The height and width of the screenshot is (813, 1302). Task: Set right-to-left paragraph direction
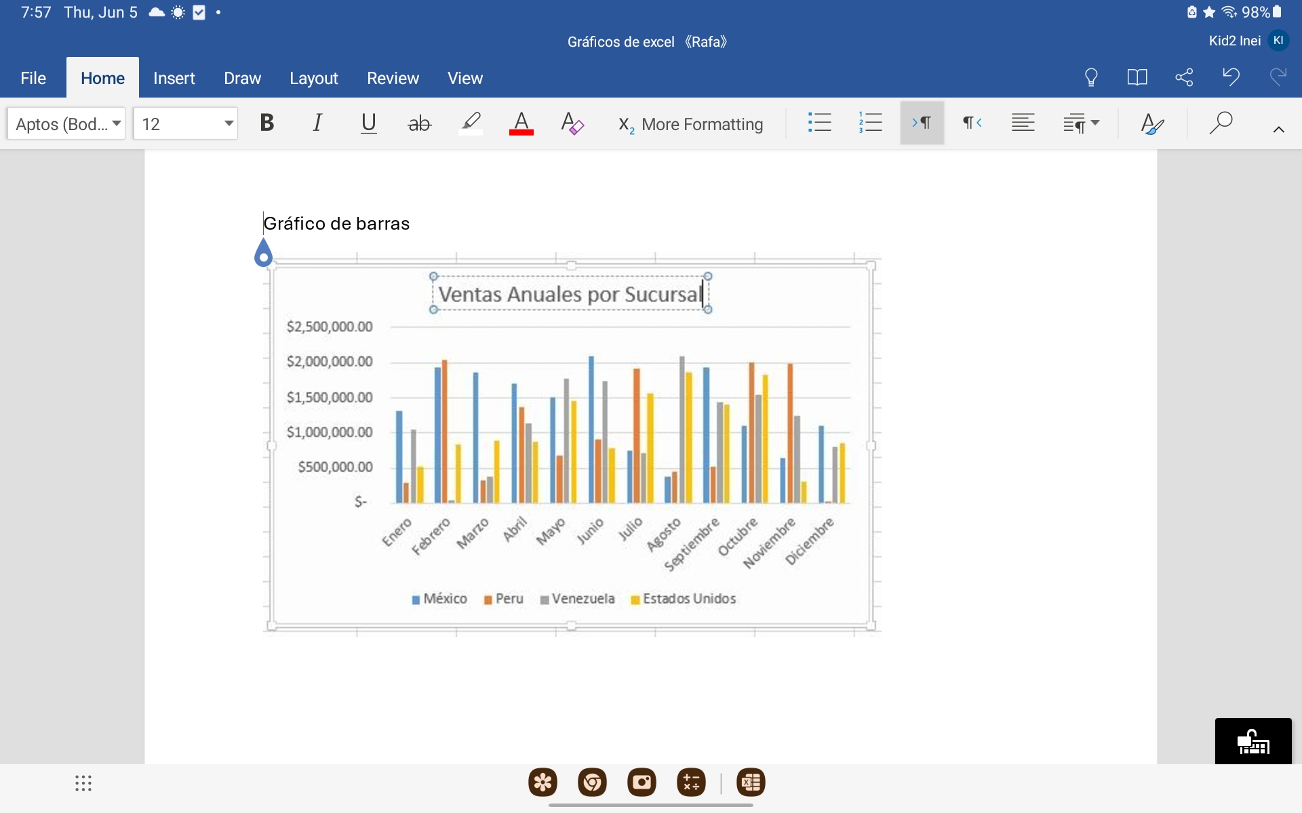pos(972,123)
